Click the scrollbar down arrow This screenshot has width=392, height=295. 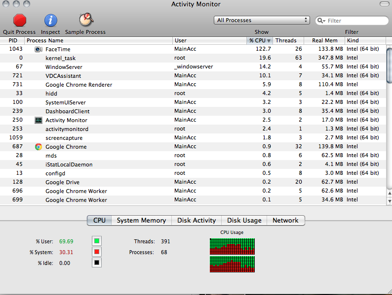click(390, 201)
